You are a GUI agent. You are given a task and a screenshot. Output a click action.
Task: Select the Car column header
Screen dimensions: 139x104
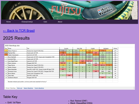[43, 48]
